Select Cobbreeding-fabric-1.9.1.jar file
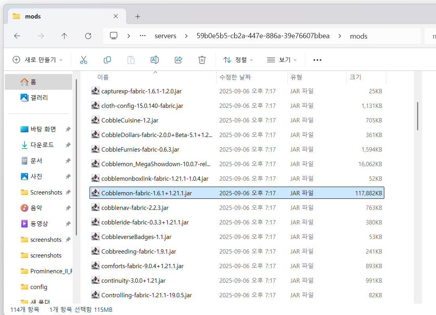 pos(237,252)
